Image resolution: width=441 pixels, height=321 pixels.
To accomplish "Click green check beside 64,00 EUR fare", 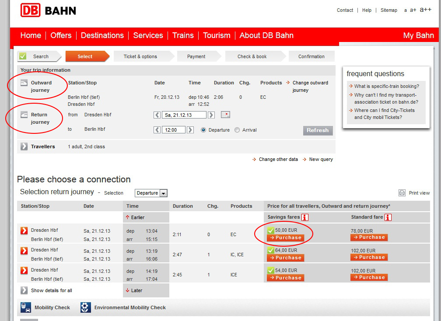I will (270, 251).
